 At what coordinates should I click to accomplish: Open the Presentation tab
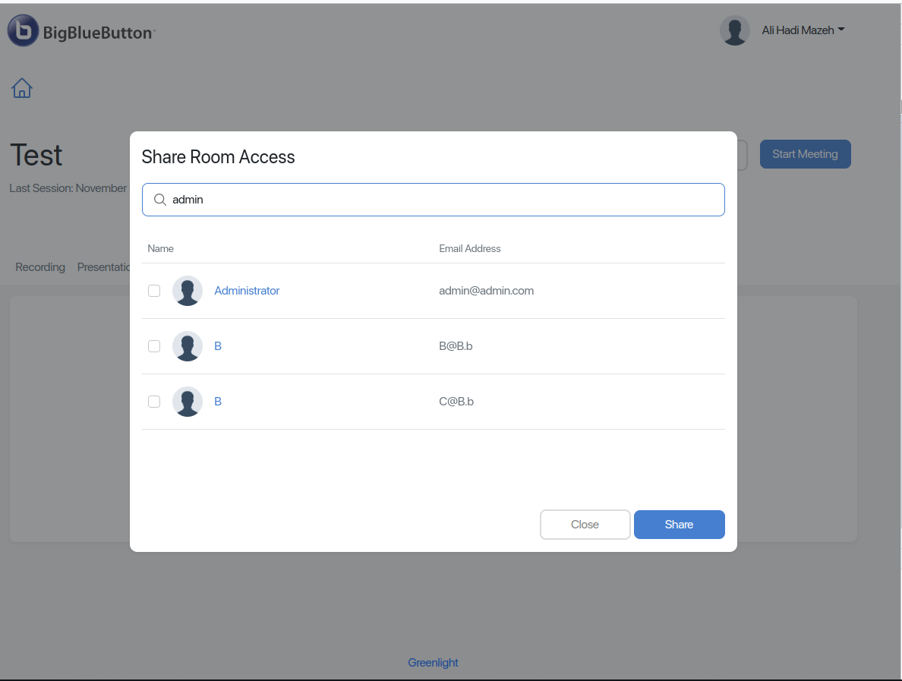(x=105, y=266)
